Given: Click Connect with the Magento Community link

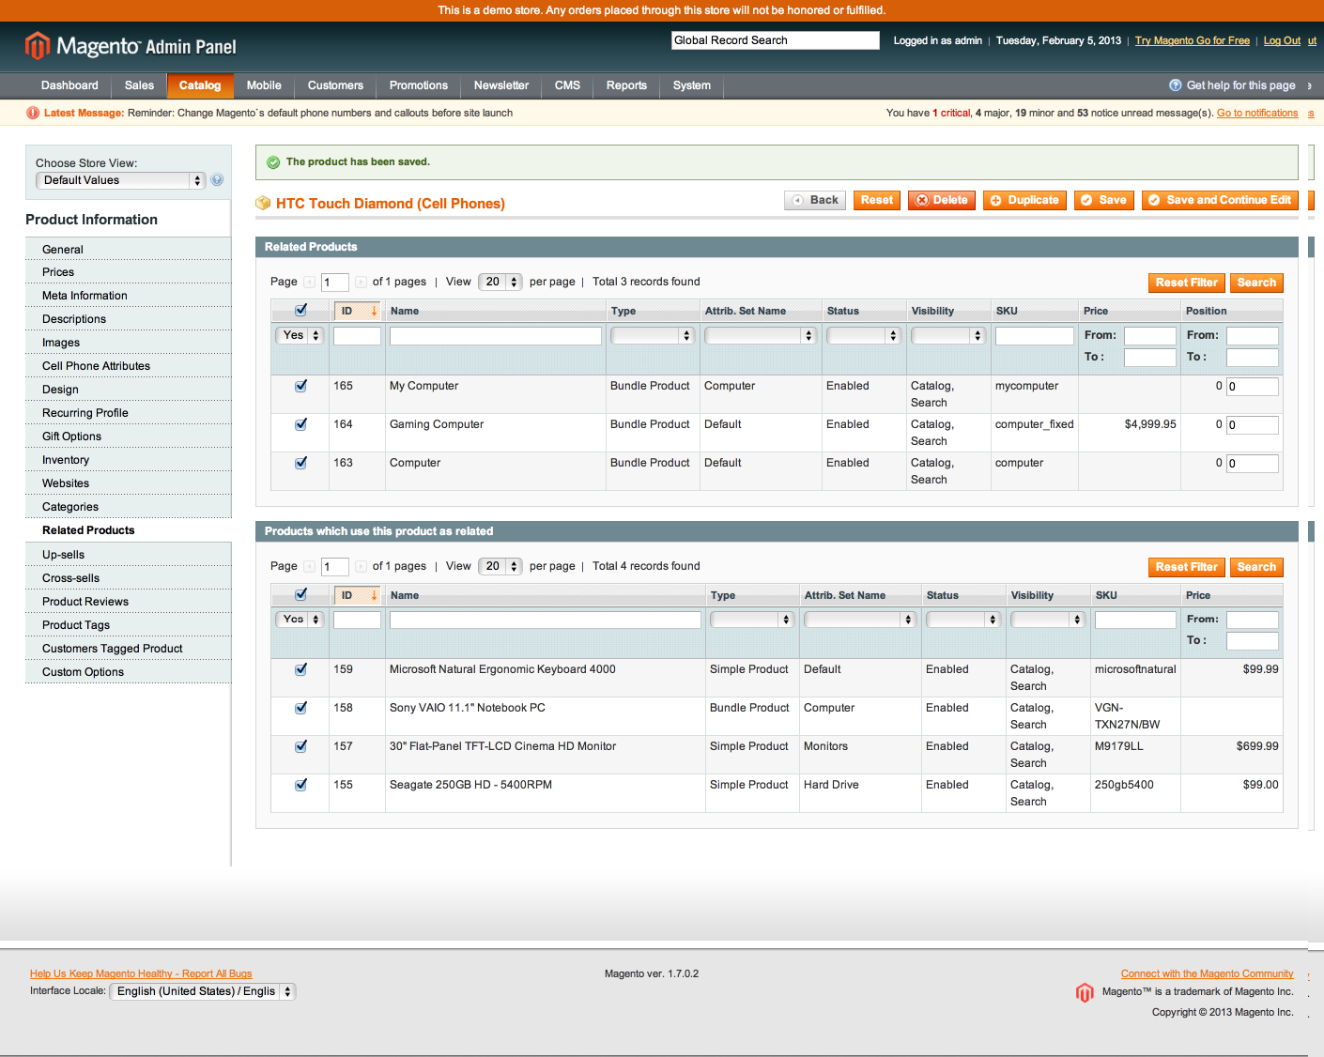Looking at the screenshot, I should (1207, 973).
